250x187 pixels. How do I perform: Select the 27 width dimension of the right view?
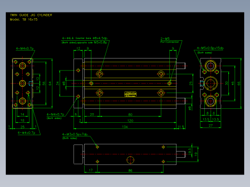tap(211, 126)
